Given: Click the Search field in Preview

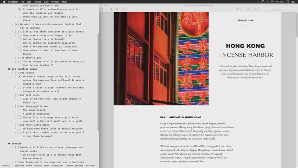Looking at the screenshot, I should 277,9.
